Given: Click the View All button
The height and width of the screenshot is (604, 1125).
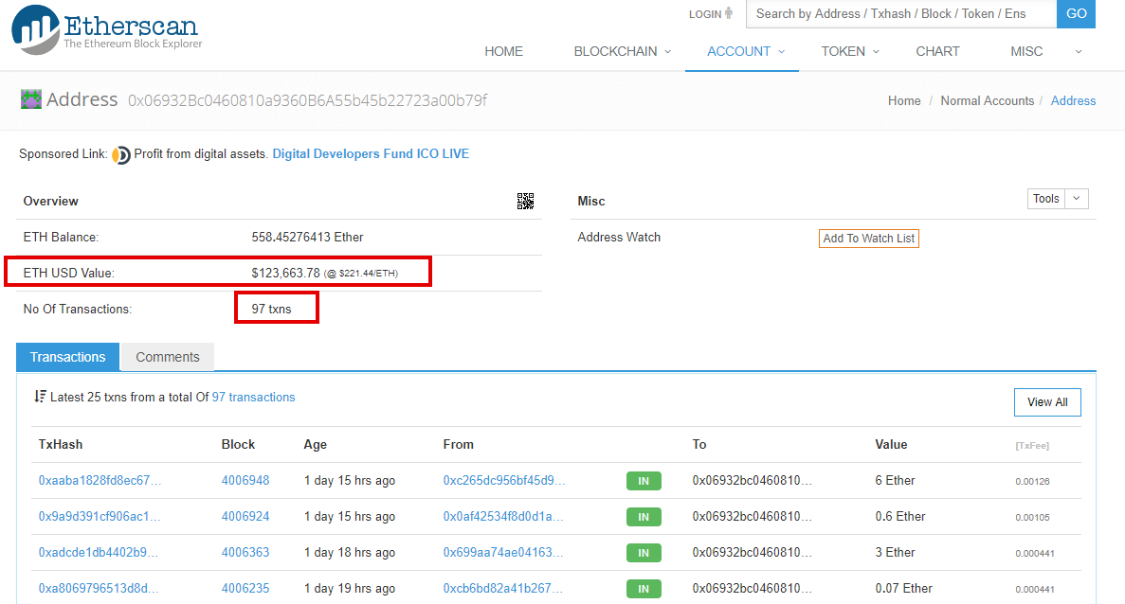Looking at the screenshot, I should [1047, 402].
